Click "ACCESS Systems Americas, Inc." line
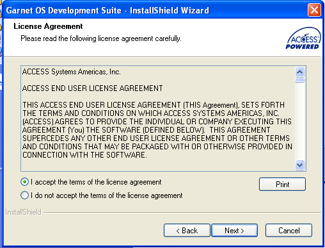Image resolution: width=325 pixels, height=248 pixels. click(x=71, y=72)
